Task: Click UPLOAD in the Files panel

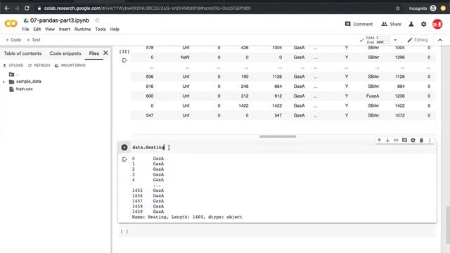Action: pos(13,65)
